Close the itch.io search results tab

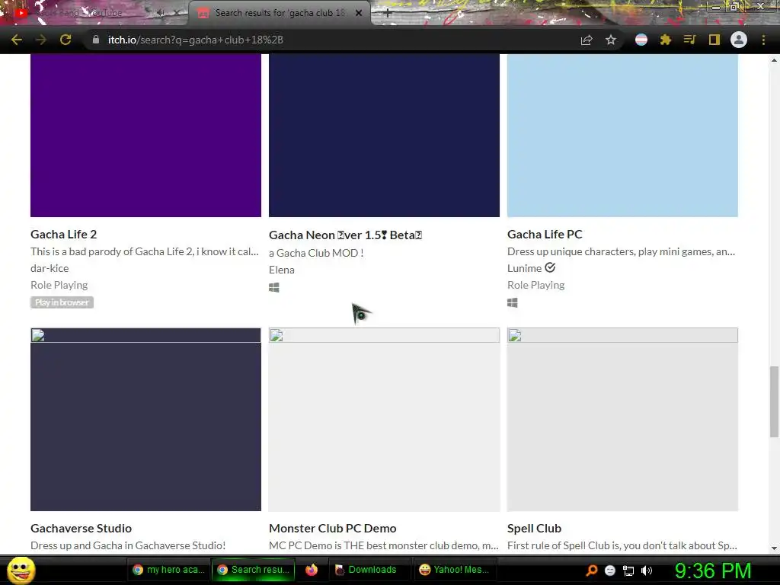359,13
